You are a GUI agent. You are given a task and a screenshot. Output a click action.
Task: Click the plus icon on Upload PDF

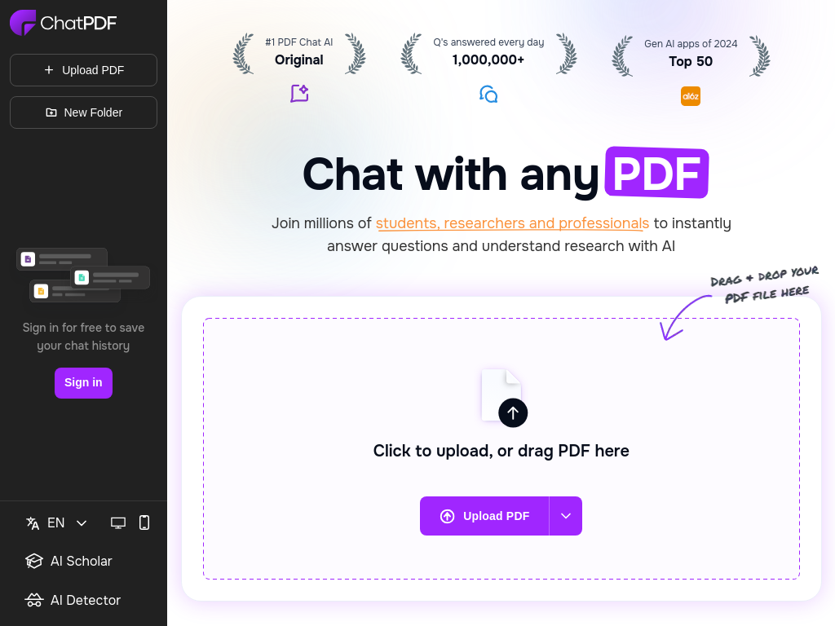(x=49, y=70)
